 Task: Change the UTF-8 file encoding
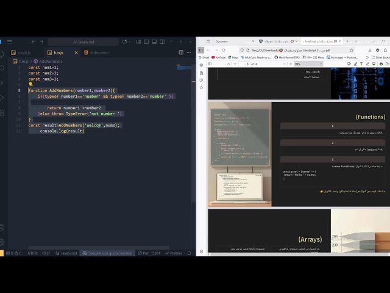point(32,253)
